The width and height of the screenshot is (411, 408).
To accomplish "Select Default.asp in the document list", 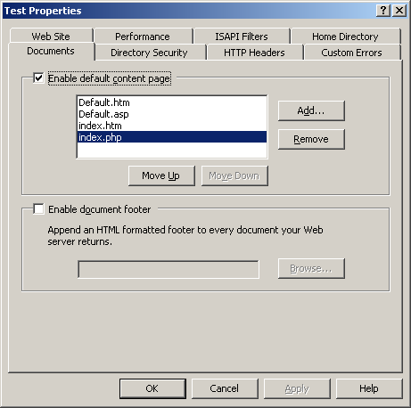I will pos(172,114).
